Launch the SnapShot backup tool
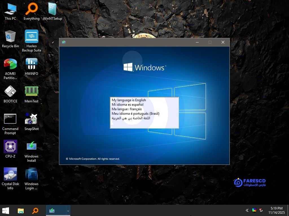 pos(31,119)
